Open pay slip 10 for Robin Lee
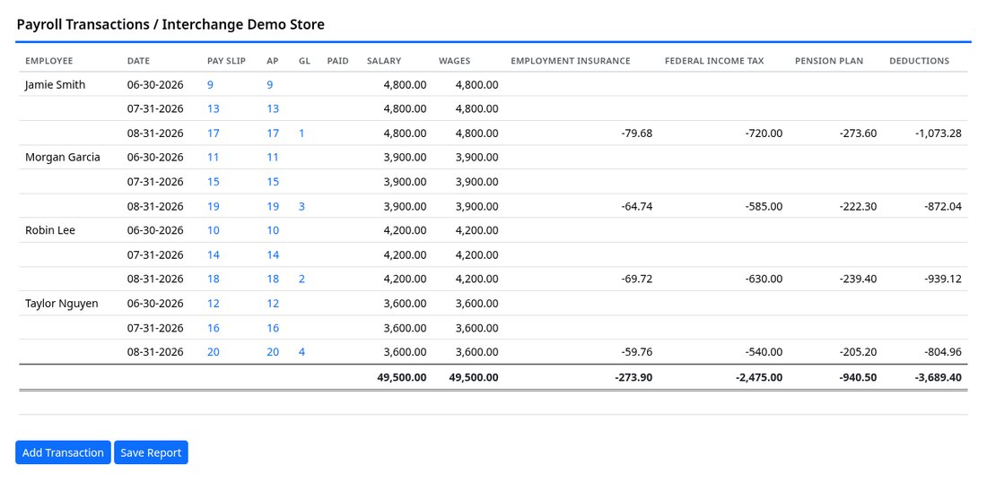987x482 pixels. [x=214, y=230]
